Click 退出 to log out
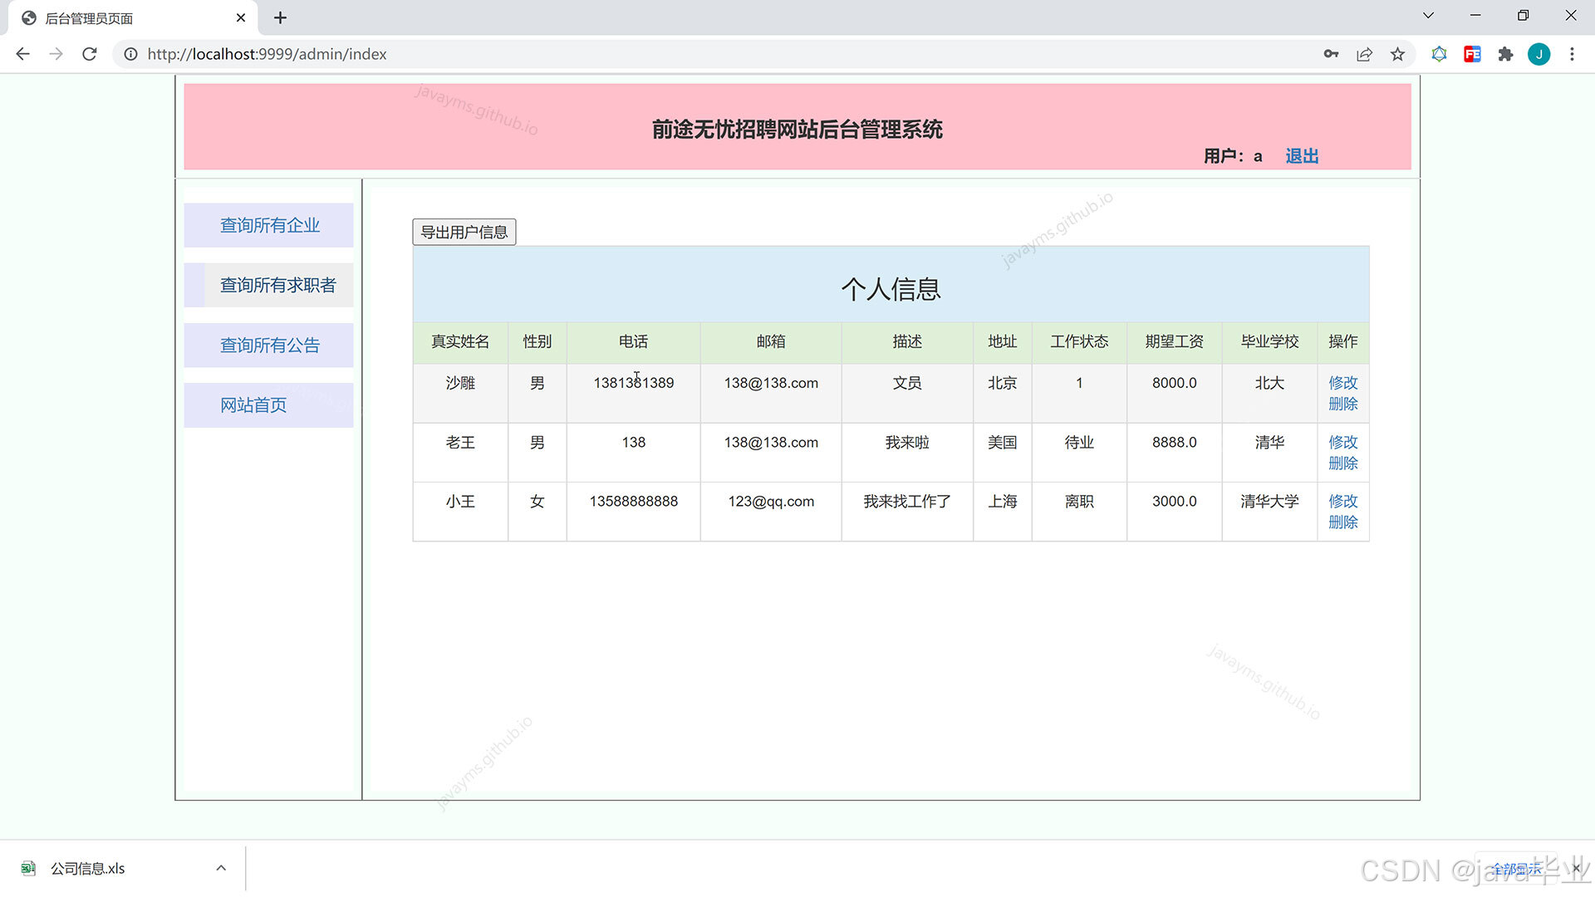1595x897 pixels. pyautogui.click(x=1301, y=156)
